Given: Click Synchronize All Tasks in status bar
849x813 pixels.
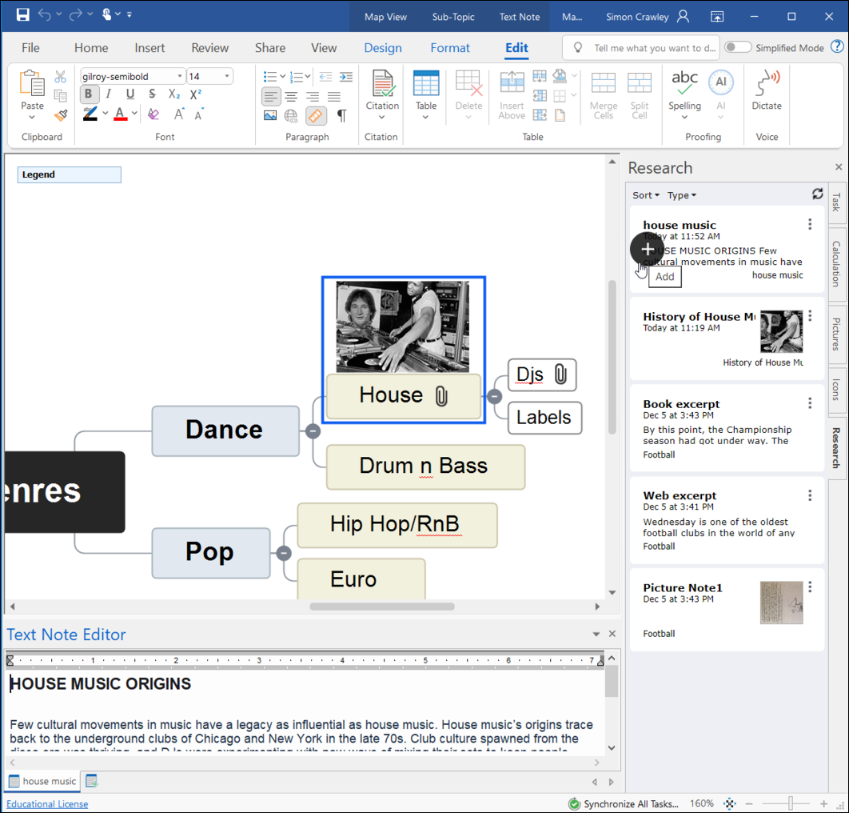Looking at the screenshot, I should coord(624,804).
